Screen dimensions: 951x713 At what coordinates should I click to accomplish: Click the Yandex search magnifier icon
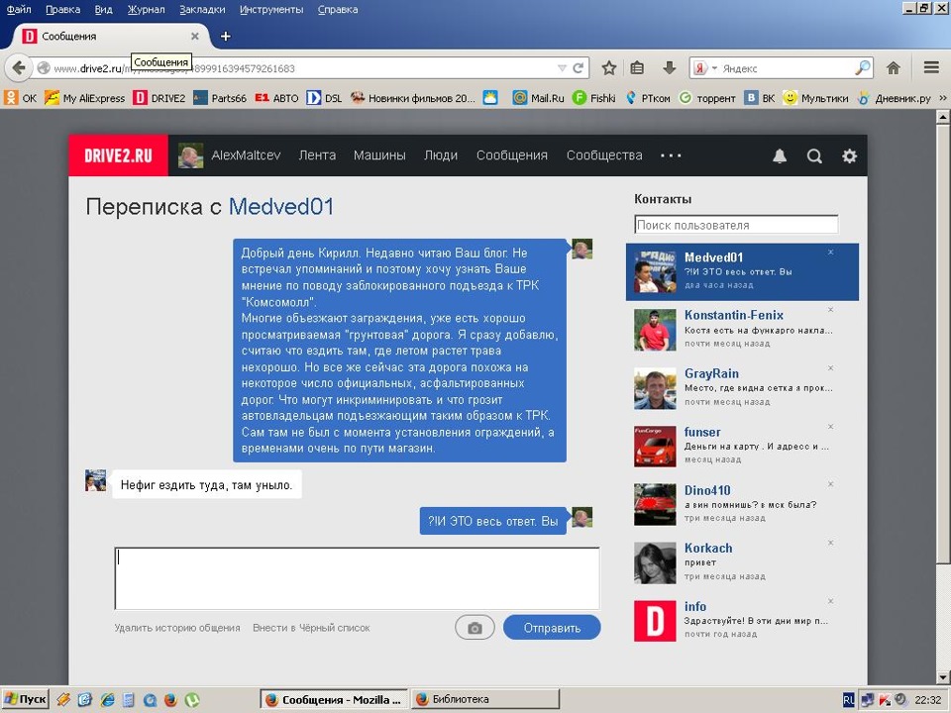click(863, 68)
